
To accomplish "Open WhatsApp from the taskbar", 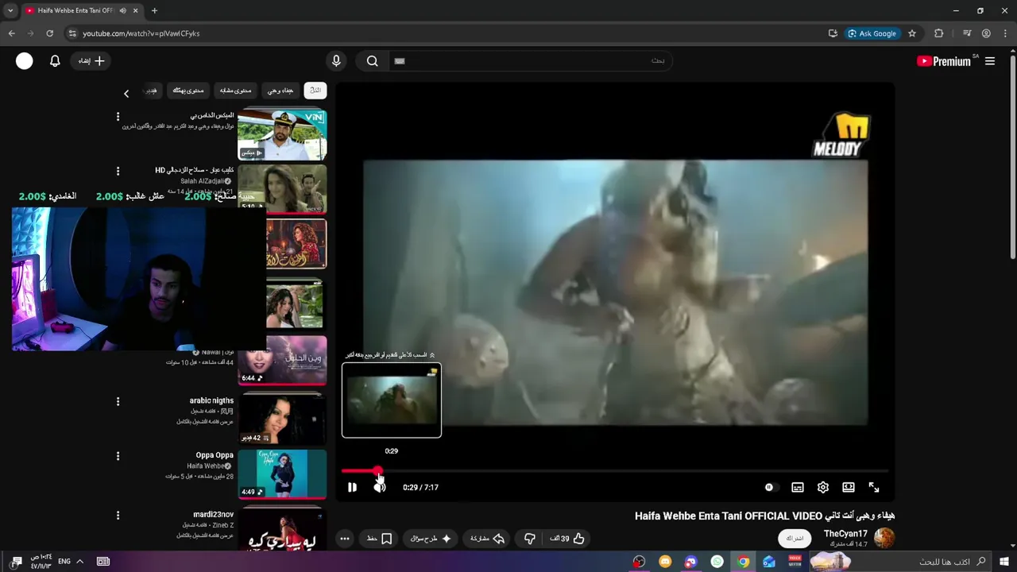I will tap(717, 562).
